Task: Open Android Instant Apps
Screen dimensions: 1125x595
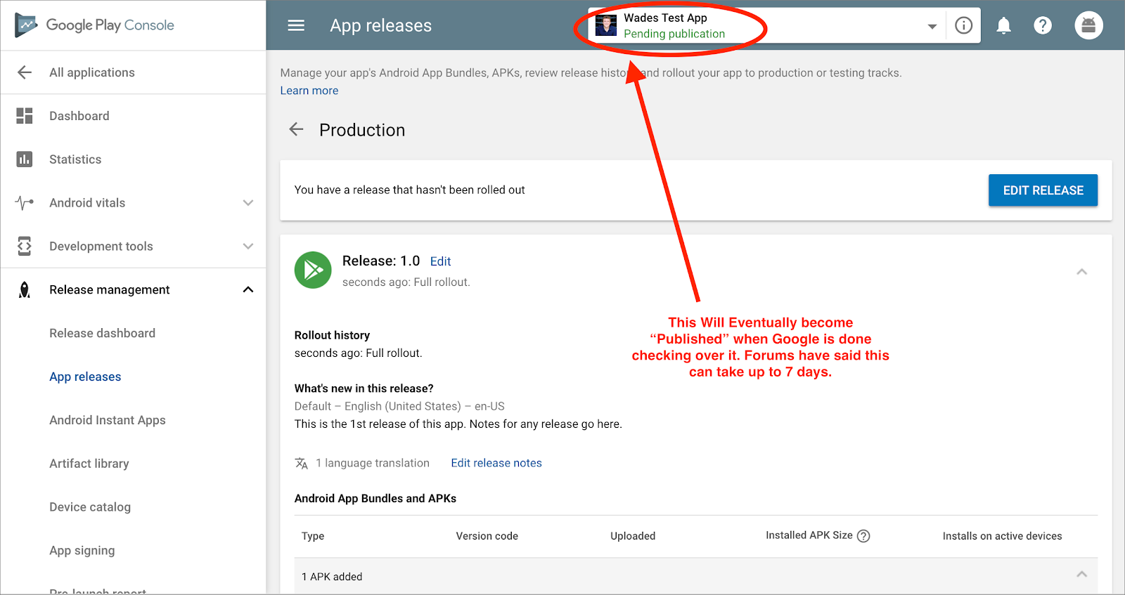Action: 108,420
